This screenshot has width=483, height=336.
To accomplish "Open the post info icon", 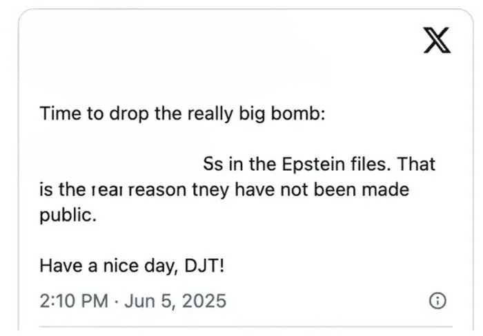I will [436, 301].
